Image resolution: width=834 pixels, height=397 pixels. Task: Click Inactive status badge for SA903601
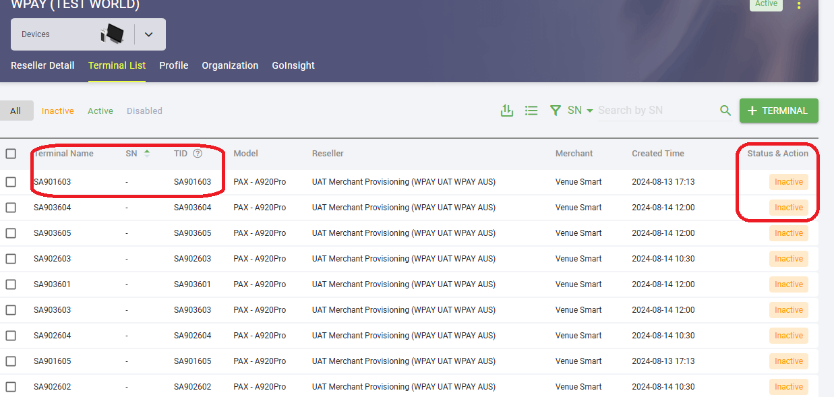click(789, 284)
